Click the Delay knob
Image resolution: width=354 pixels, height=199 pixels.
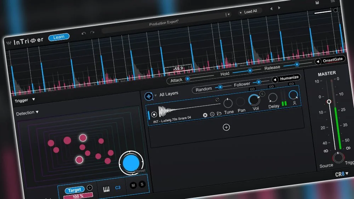click(273, 98)
